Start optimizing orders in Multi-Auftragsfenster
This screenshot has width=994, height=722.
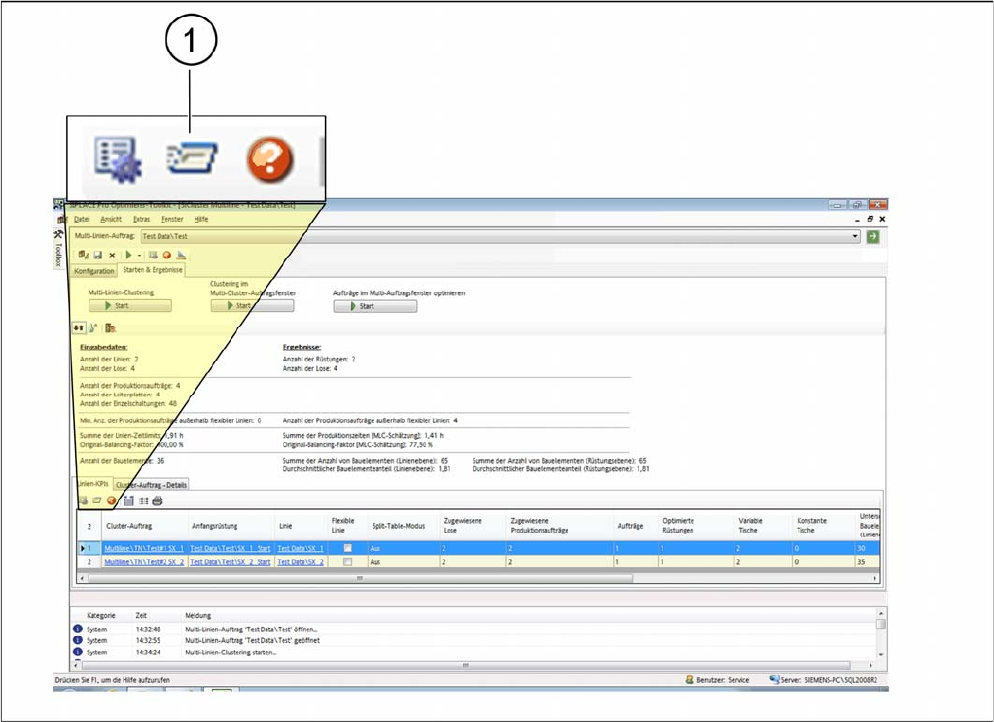click(374, 305)
